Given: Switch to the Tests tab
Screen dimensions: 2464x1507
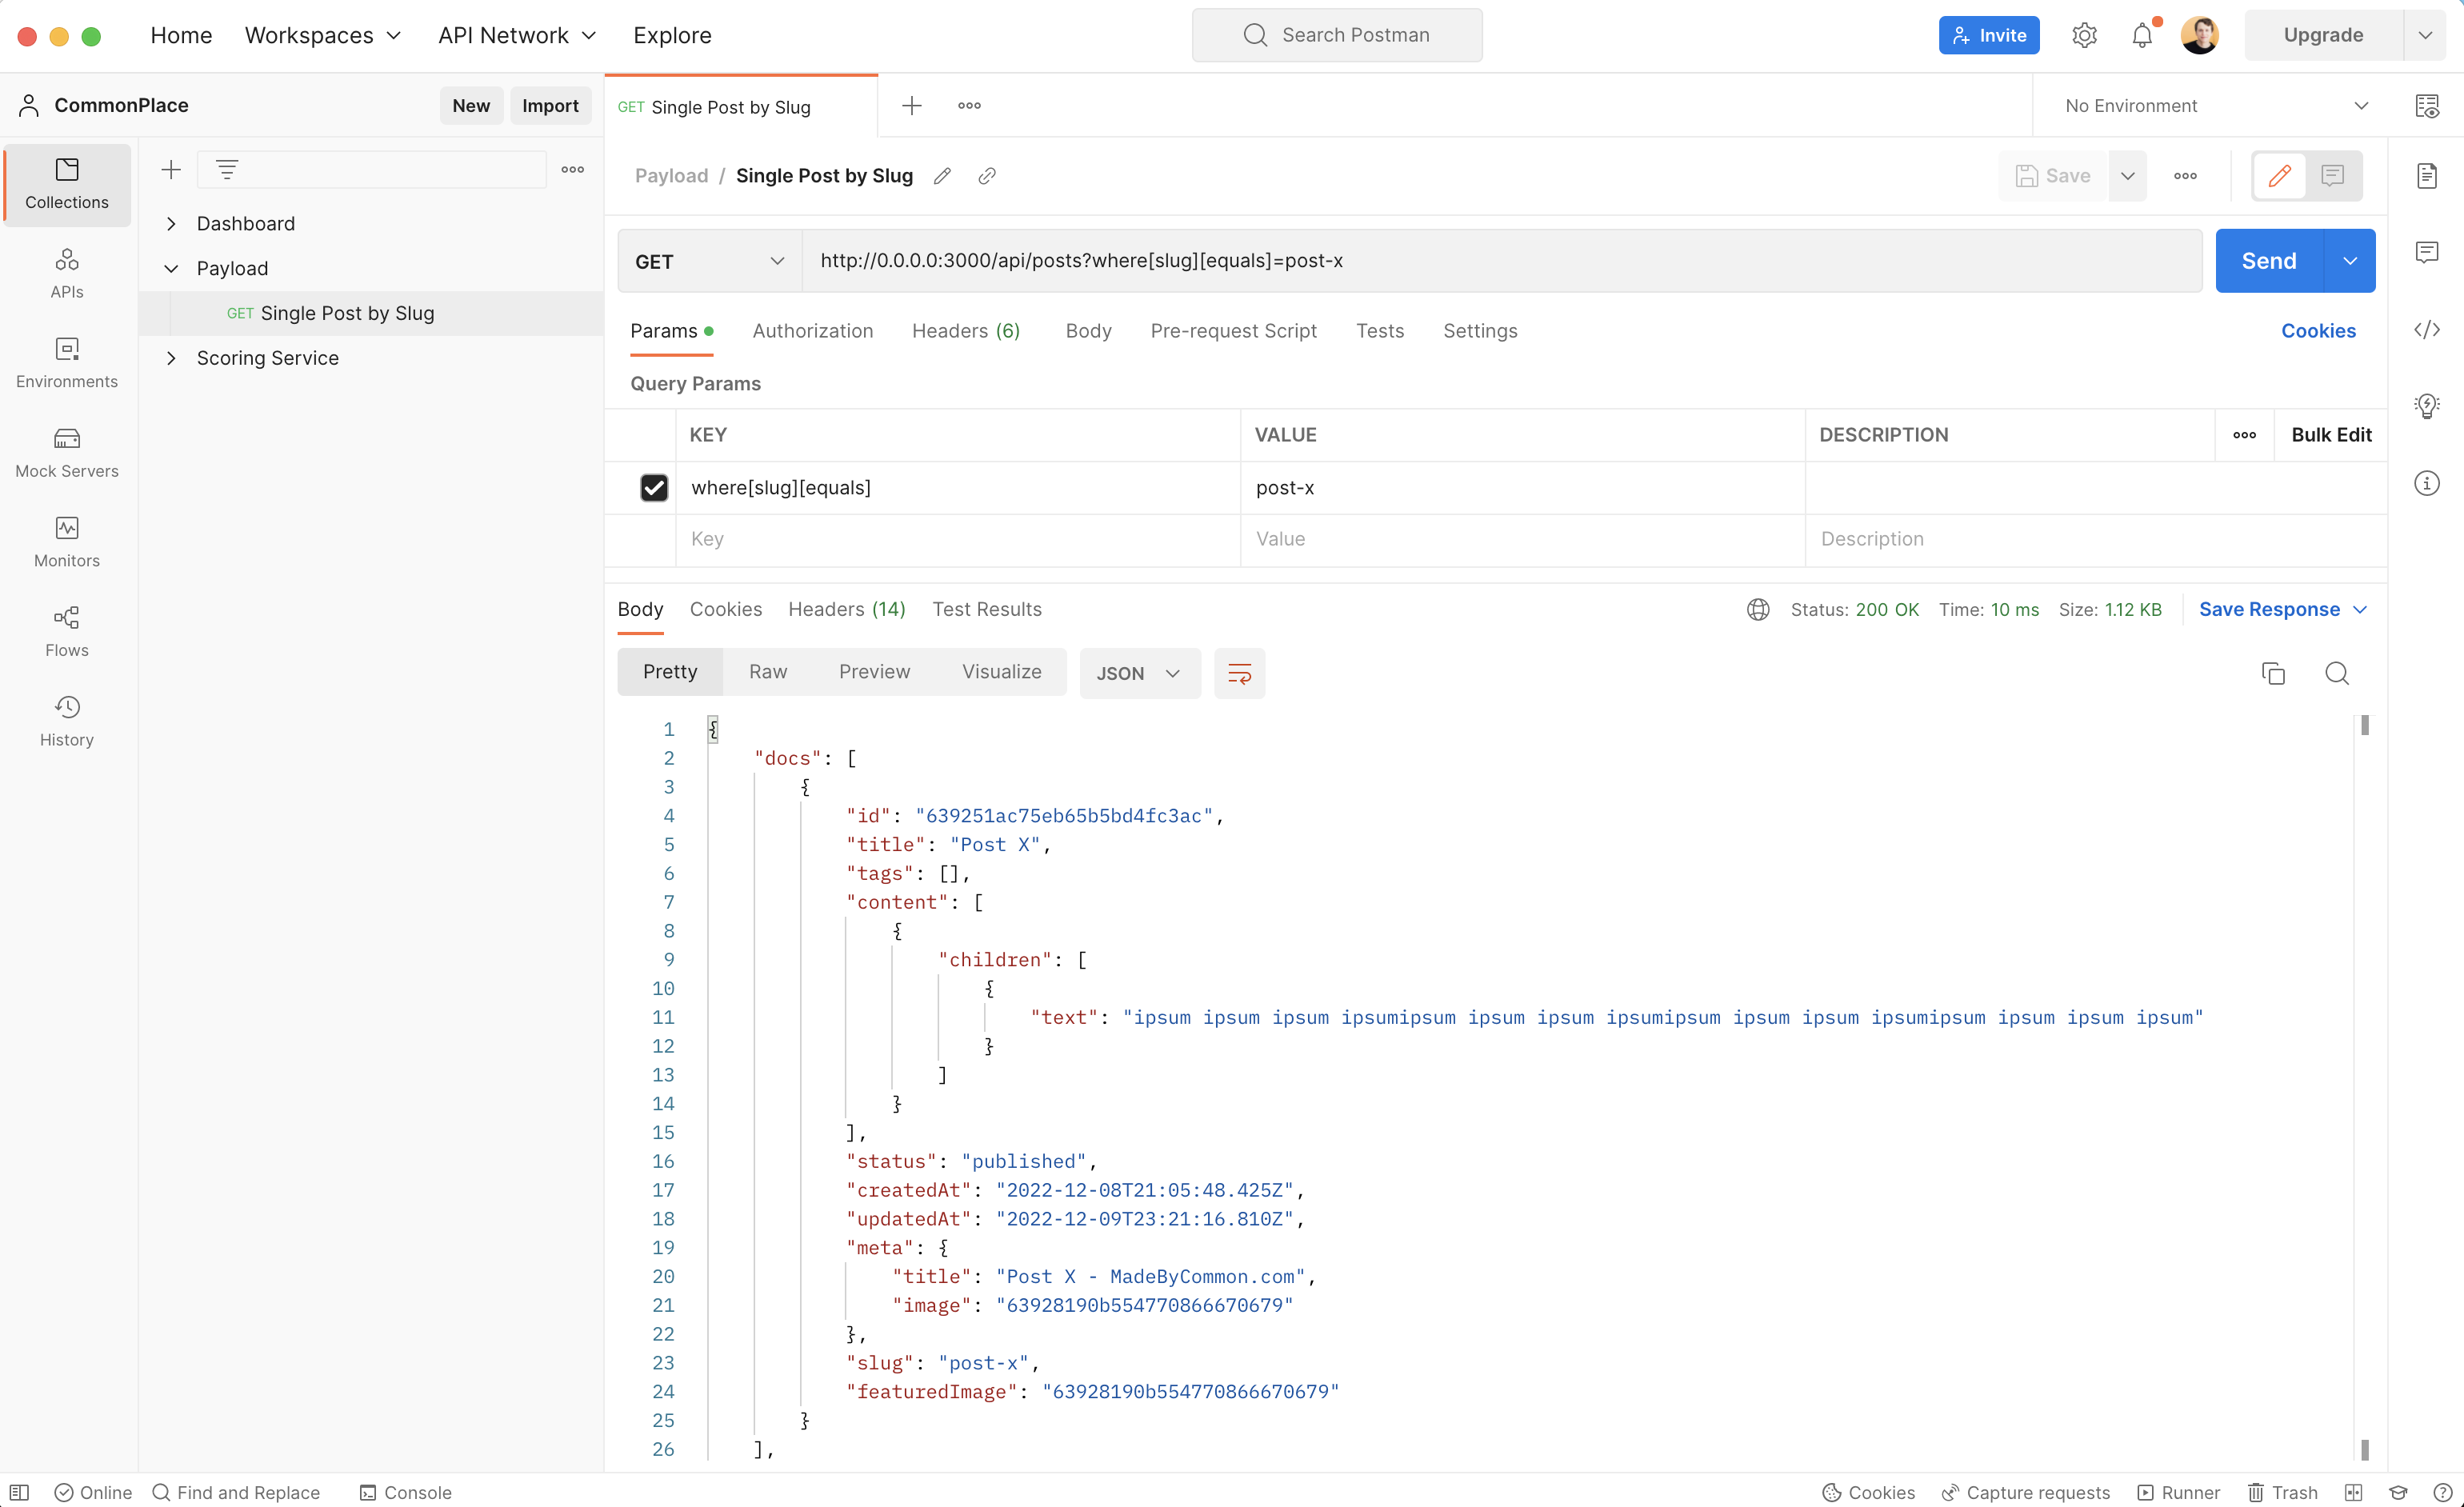Looking at the screenshot, I should click(1380, 330).
